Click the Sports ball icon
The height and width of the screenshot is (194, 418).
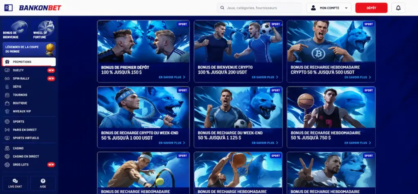pyautogui.click(x=7, y=121)
